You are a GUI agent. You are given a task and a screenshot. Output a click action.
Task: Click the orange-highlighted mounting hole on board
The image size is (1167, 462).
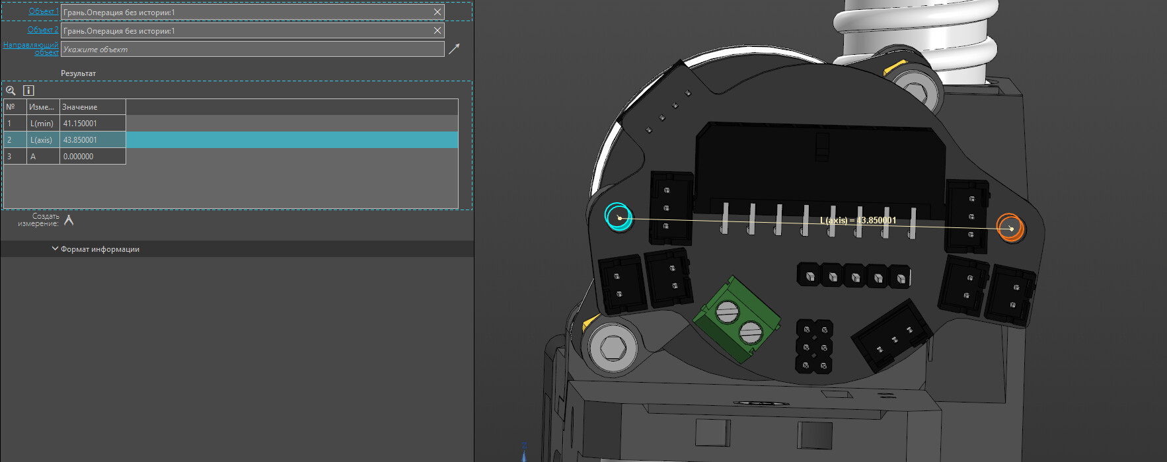(x=1010, y=227)
